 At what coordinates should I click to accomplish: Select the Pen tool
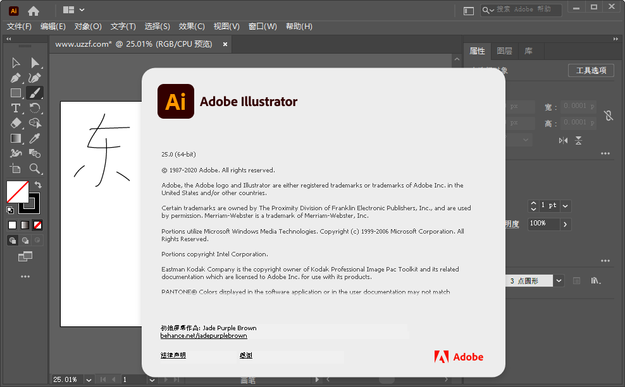pyautogui.click(x=16, y=78)
